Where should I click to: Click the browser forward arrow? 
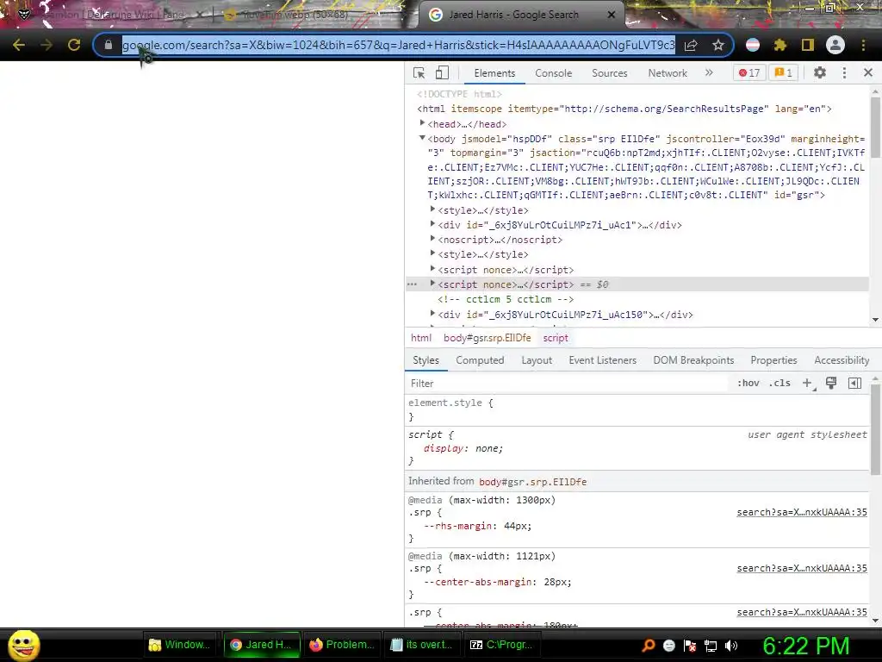tap(47, 45)
